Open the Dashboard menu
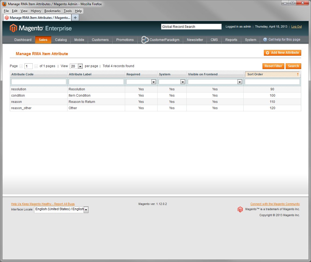 coord(23,40)
